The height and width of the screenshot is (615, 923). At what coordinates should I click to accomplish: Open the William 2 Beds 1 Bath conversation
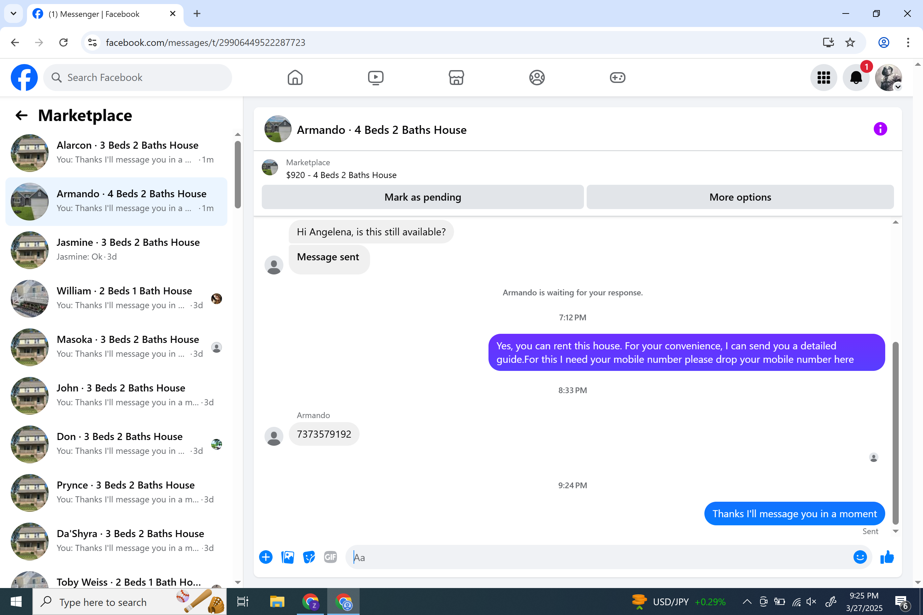pos(116,298)
